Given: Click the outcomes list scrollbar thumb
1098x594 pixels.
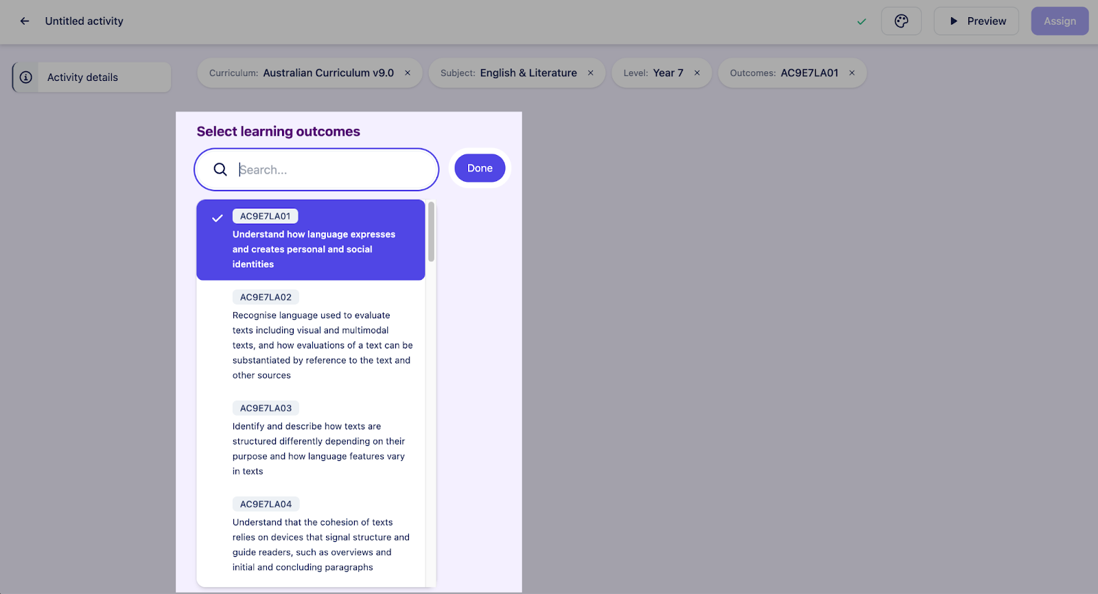Looking at the screenshot, I should tap(431, 232).
